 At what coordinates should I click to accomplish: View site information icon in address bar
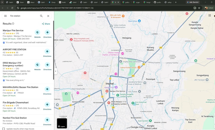click(18, 8)
